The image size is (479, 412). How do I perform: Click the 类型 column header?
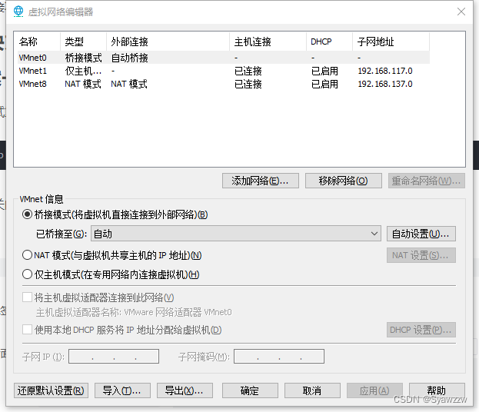coord(83,42)
